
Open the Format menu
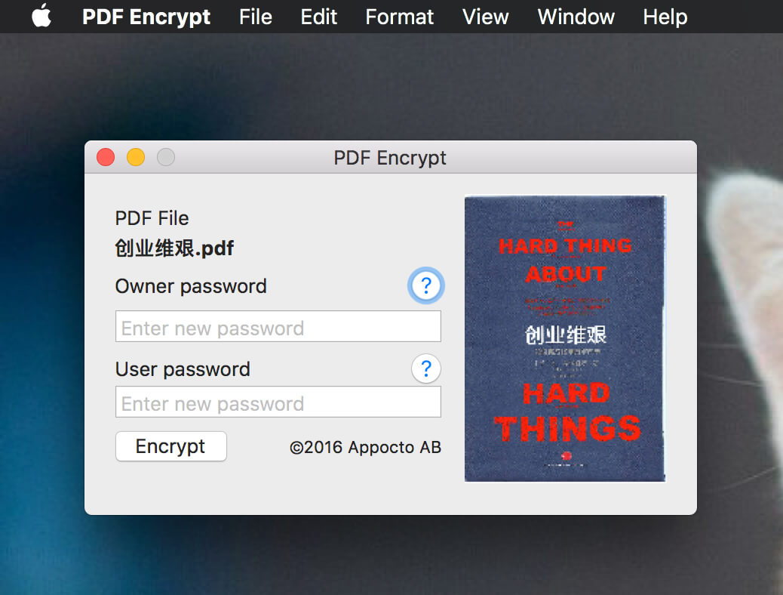point(400,17)
